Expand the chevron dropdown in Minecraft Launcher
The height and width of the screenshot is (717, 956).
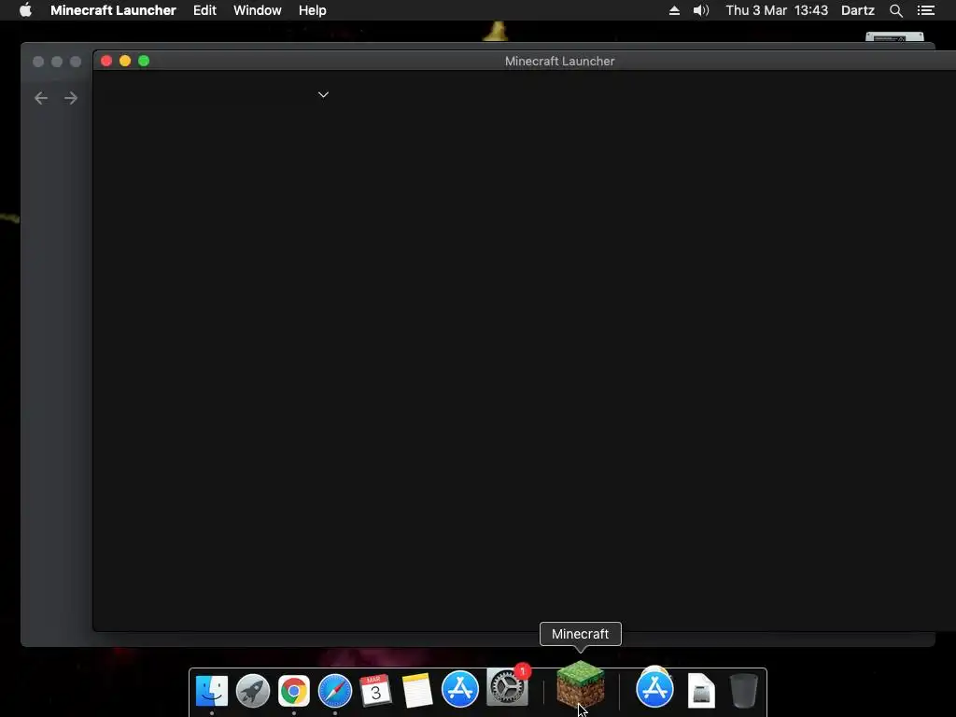click(323, 94)
